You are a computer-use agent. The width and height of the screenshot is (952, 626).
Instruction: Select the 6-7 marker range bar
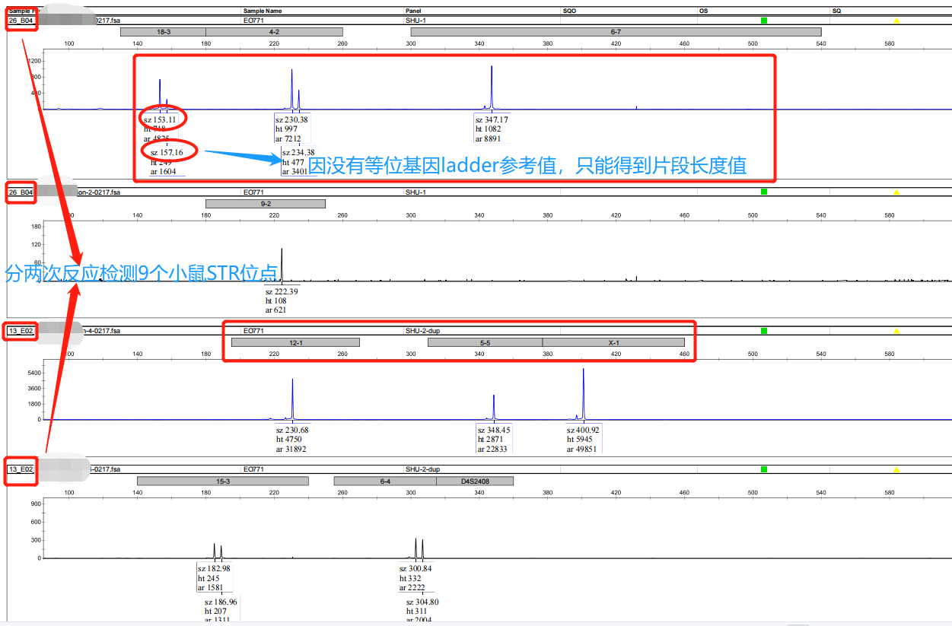616,32
